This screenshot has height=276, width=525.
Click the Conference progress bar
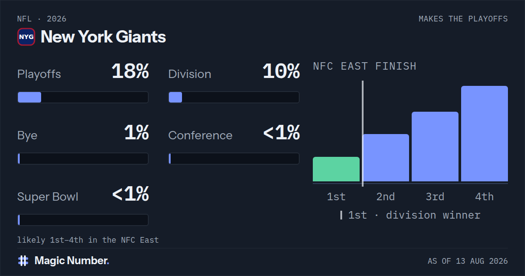[x=234, y=159]
